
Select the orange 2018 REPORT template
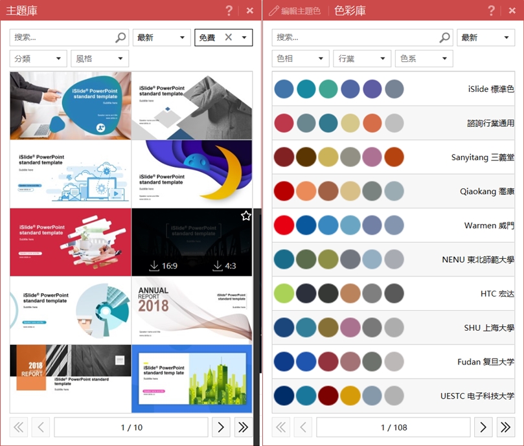(71, 379)
